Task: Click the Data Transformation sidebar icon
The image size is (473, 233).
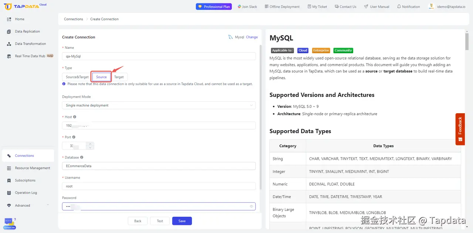Action: [9, 44]
